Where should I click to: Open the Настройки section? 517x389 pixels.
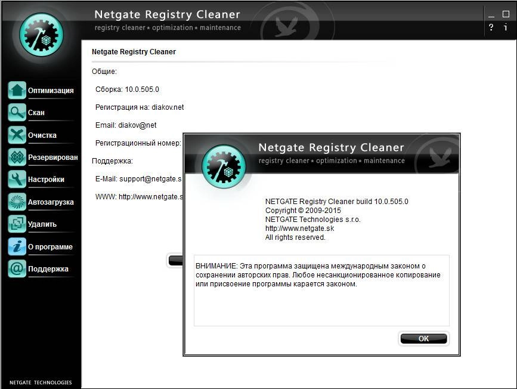[46, 180]
